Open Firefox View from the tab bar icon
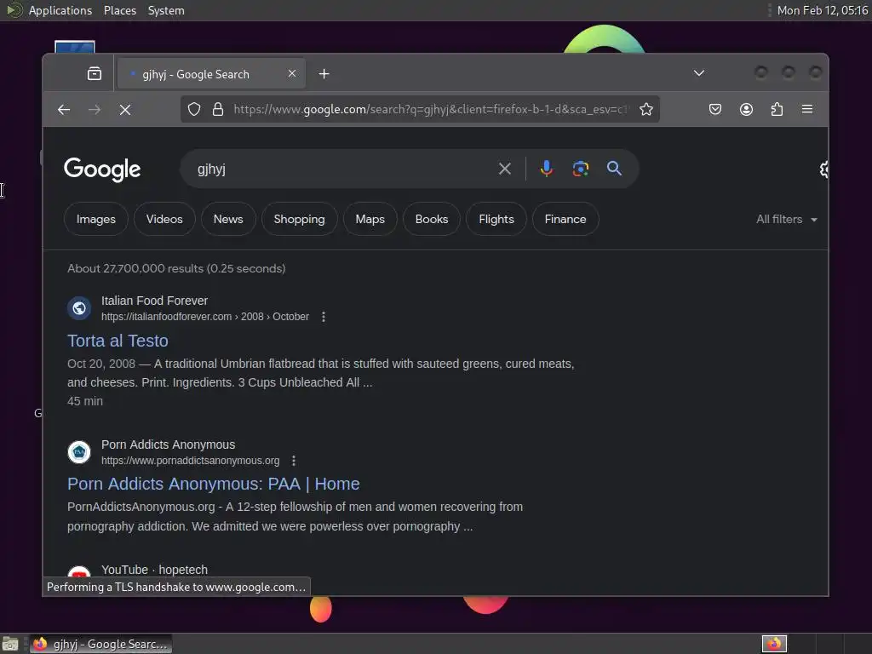 [x=95, y=73]
